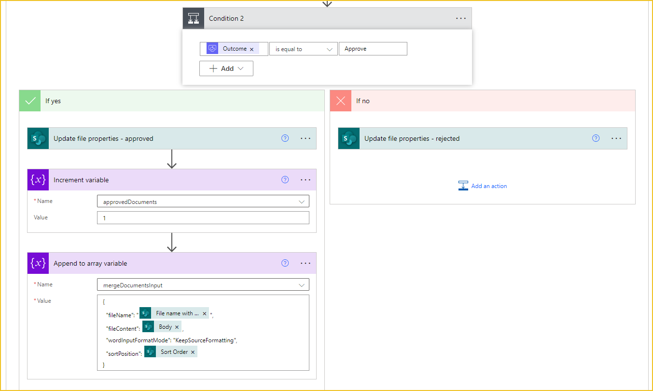Collapse the Increment variable action header
This screenshot has width=653, height=391.
tap(172, 180)
